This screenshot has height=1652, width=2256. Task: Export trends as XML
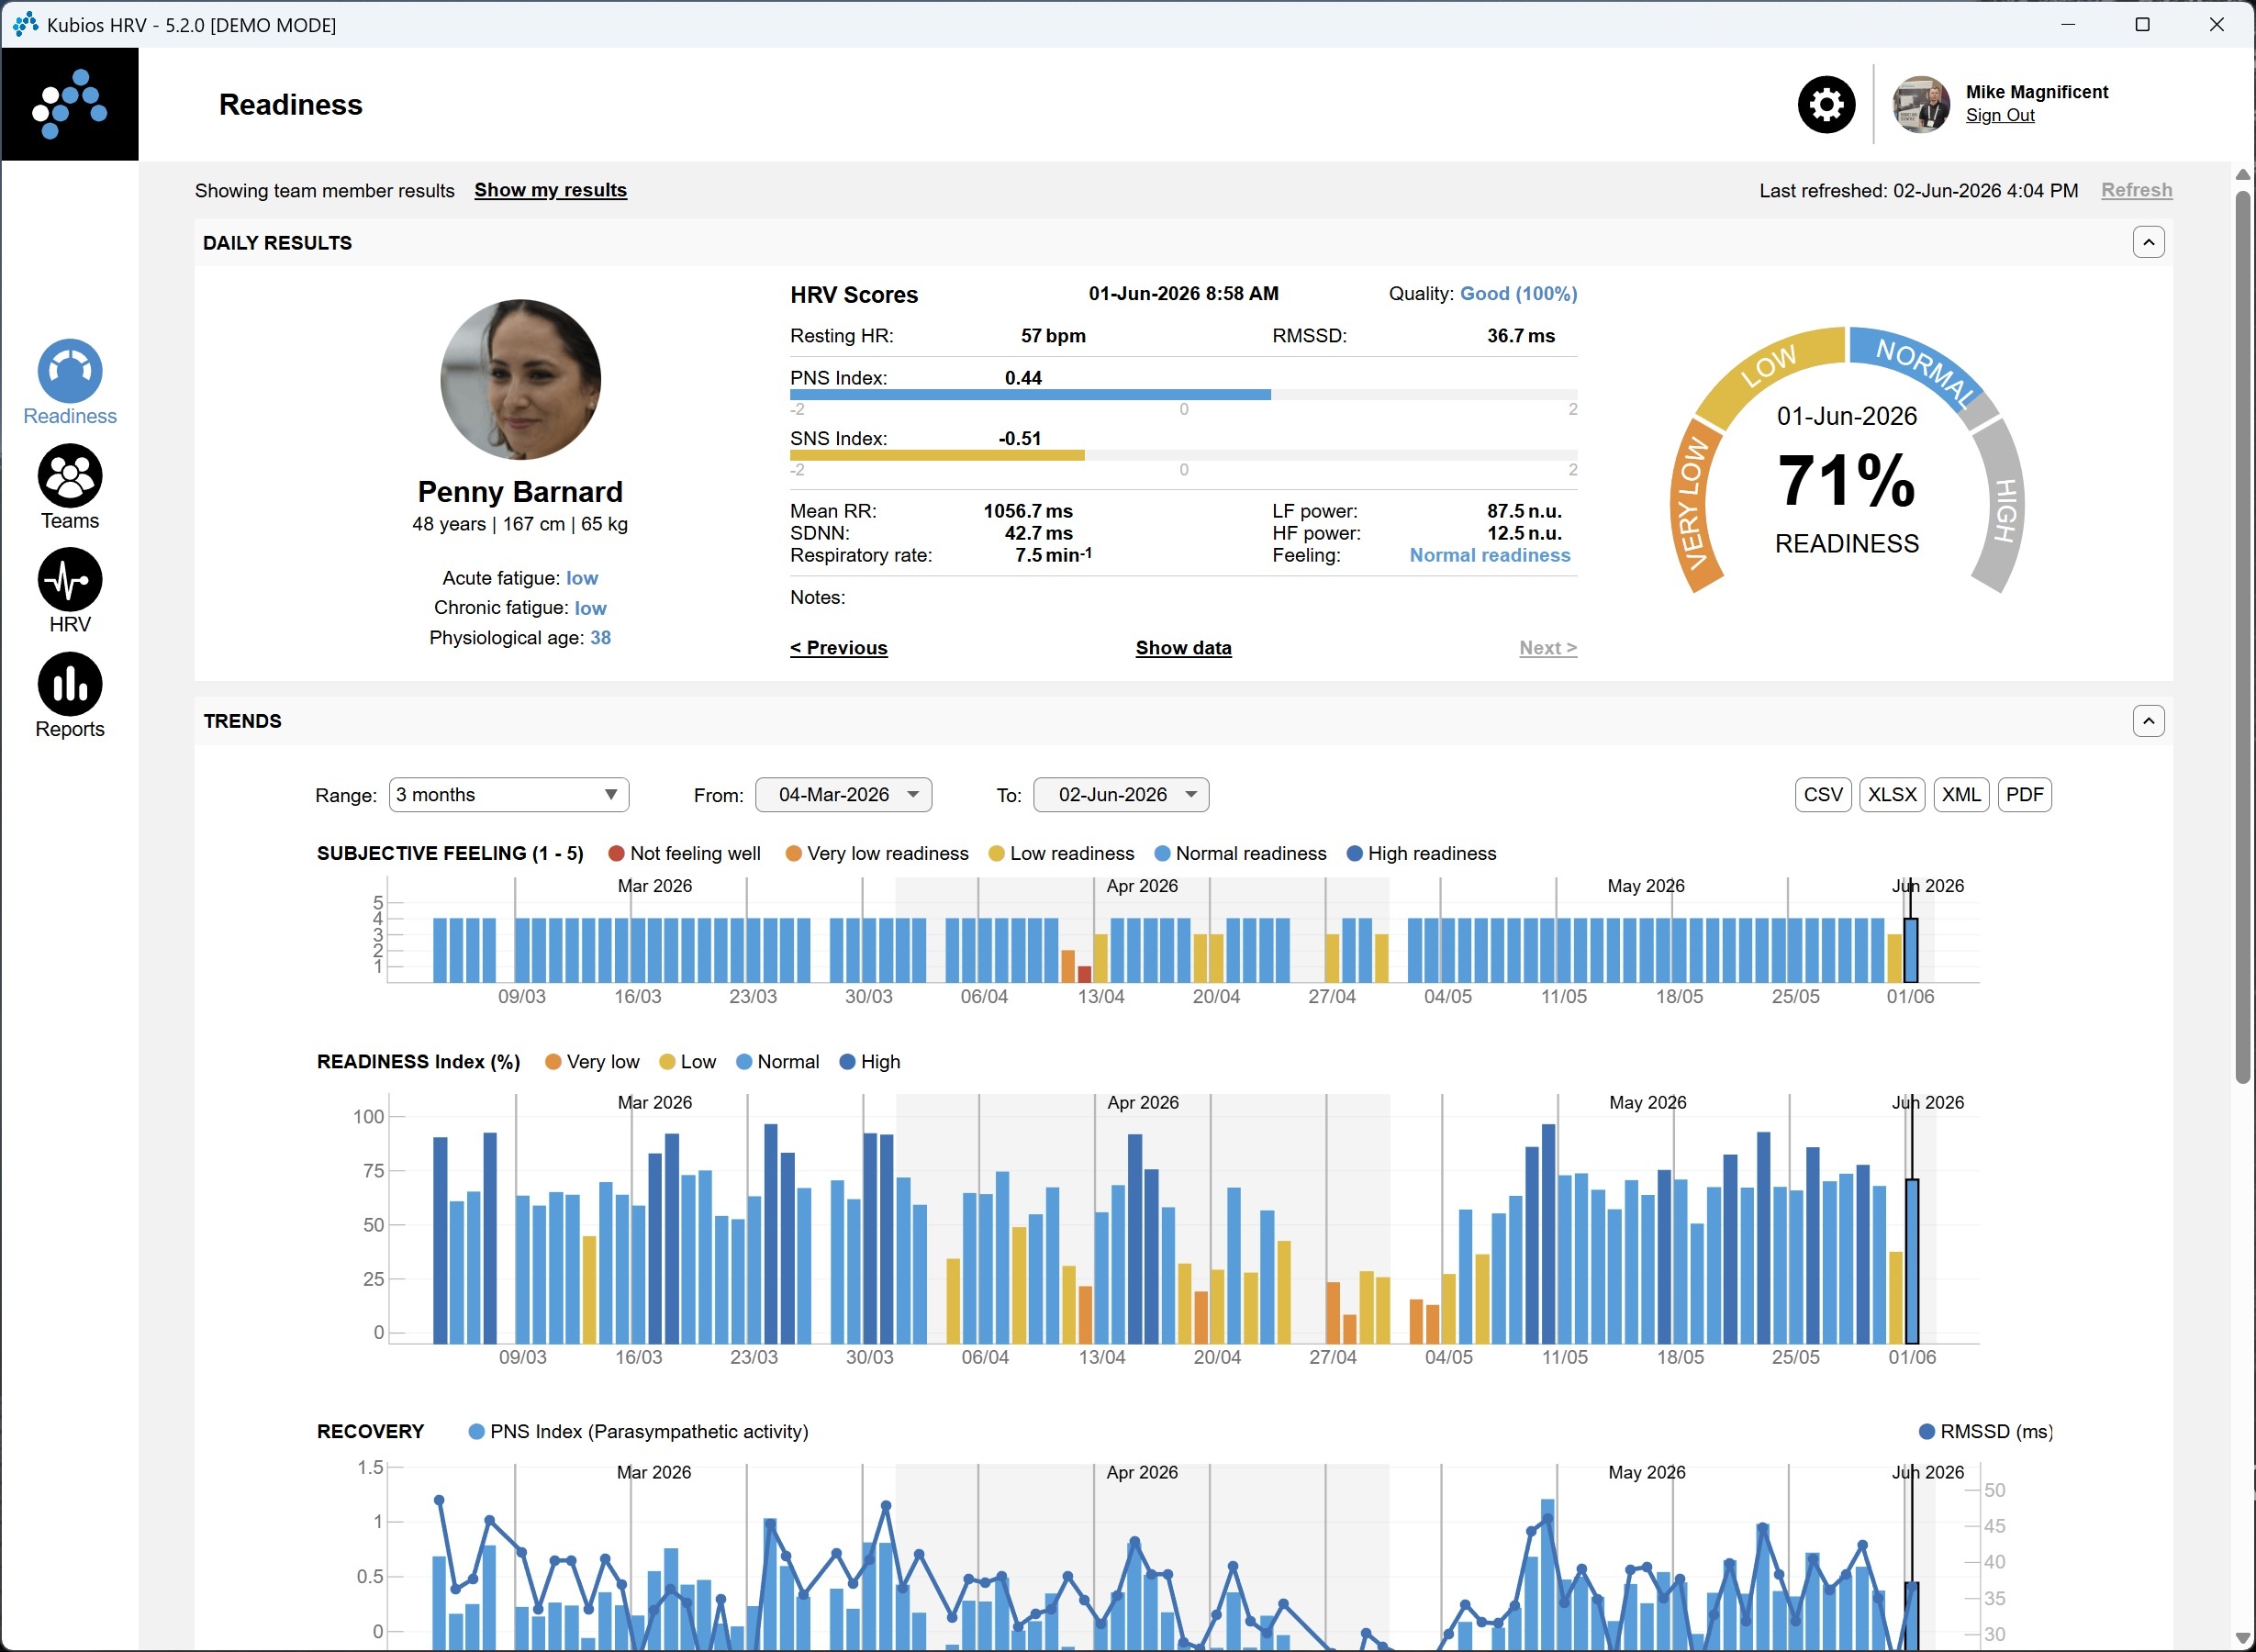[1961, 795]
